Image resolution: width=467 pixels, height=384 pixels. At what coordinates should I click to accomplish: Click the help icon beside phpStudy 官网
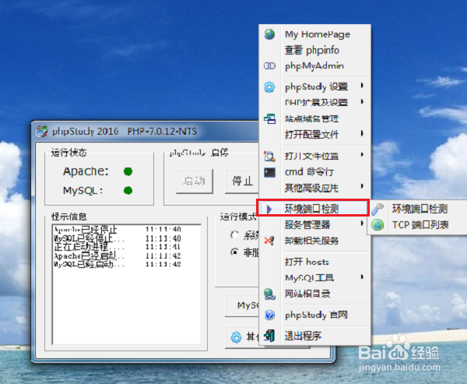pos(269,315)
